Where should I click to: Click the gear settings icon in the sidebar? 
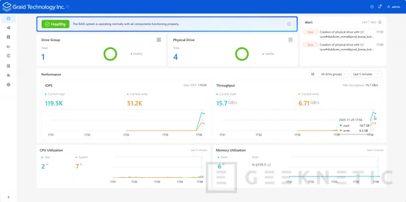[8, 85]
